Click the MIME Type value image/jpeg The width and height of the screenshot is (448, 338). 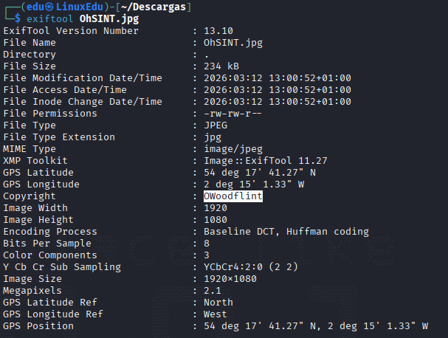coord(233,149)
